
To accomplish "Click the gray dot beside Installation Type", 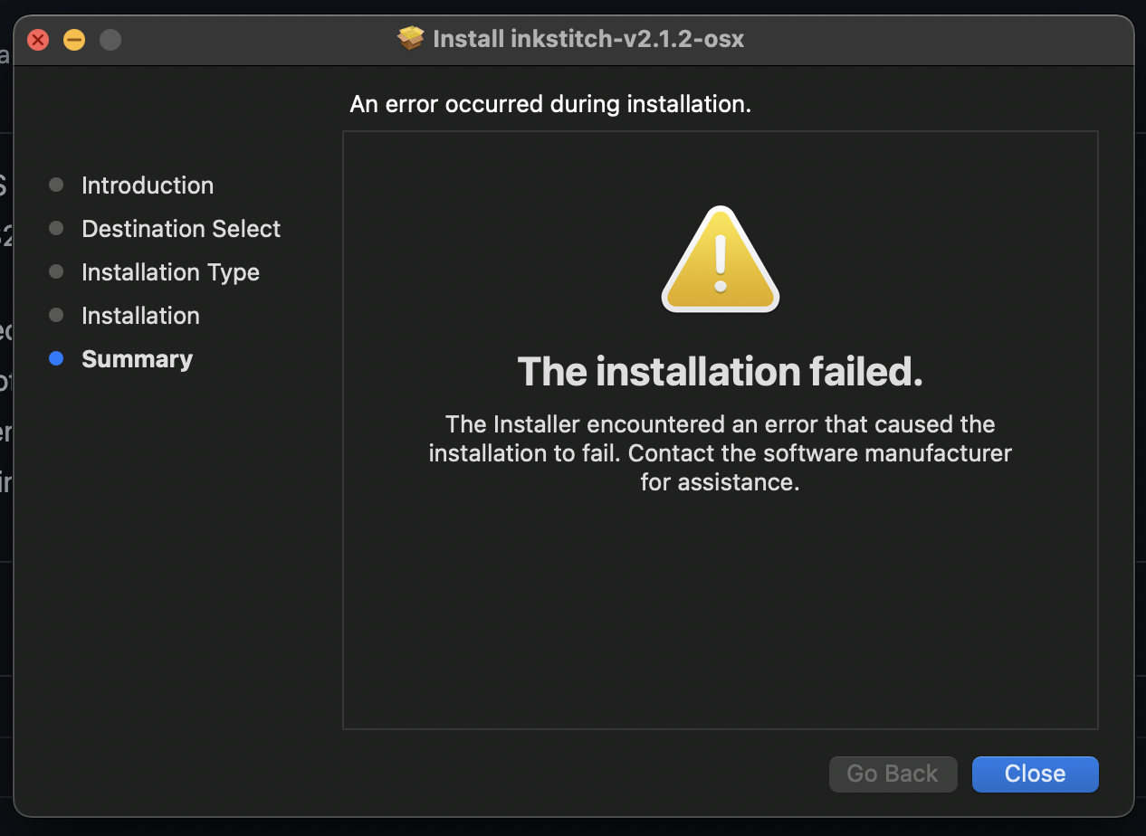I will click(56, 271).
